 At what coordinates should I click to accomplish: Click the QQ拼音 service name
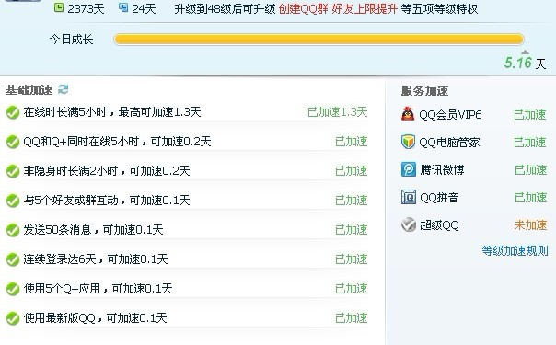click(439, 197)
